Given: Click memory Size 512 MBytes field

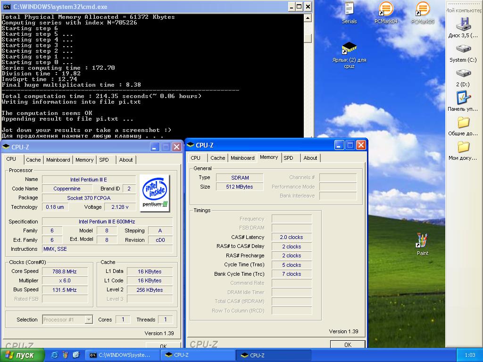Looking at the screenshot, I should tap(240, 187).
